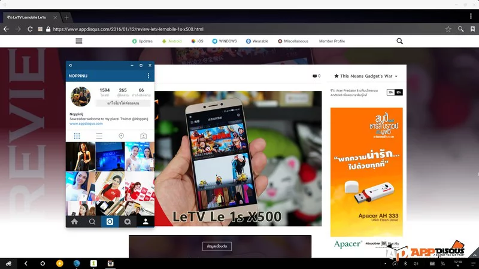
Task: Click the taskbar home circle button
Action: coord(43,264)
